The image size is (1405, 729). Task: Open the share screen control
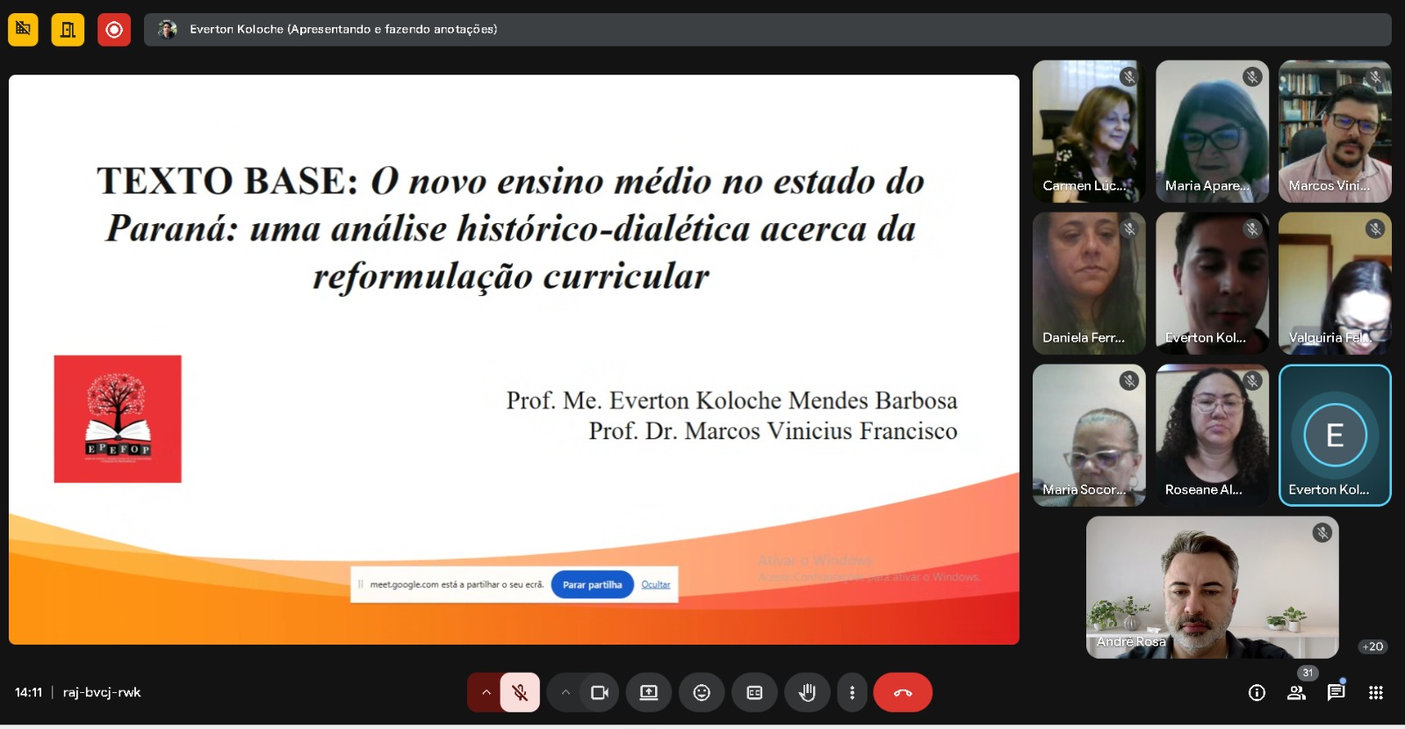649,693
